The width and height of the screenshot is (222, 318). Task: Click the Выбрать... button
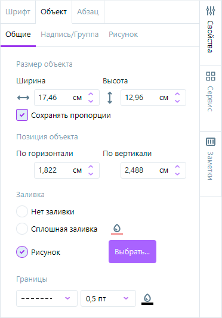pyautogui.click(x=132, y=252)
